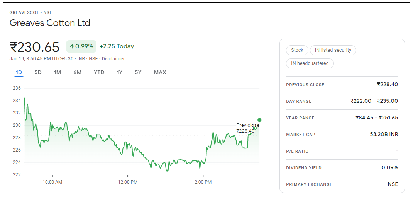Select the YTD time range
Image resolution: width=413 pixels, height=198 pixels.
coord(99,72)
